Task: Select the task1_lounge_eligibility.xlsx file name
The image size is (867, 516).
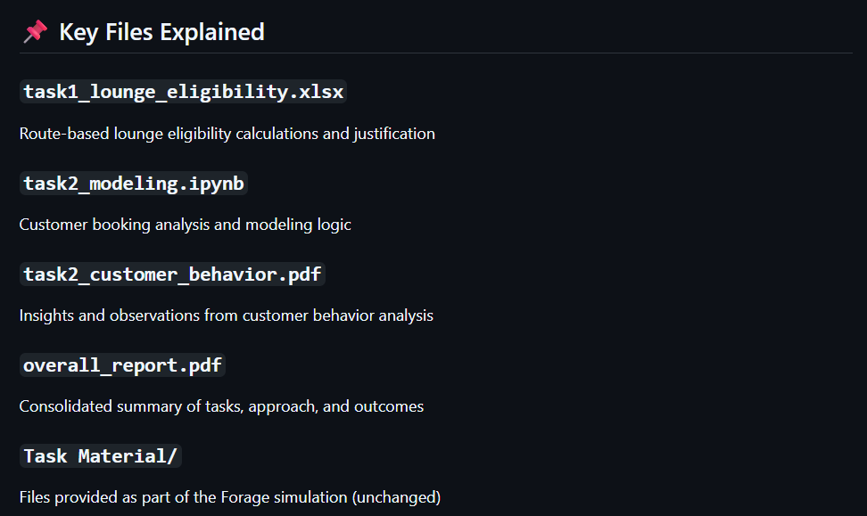Action: [183, 92]
